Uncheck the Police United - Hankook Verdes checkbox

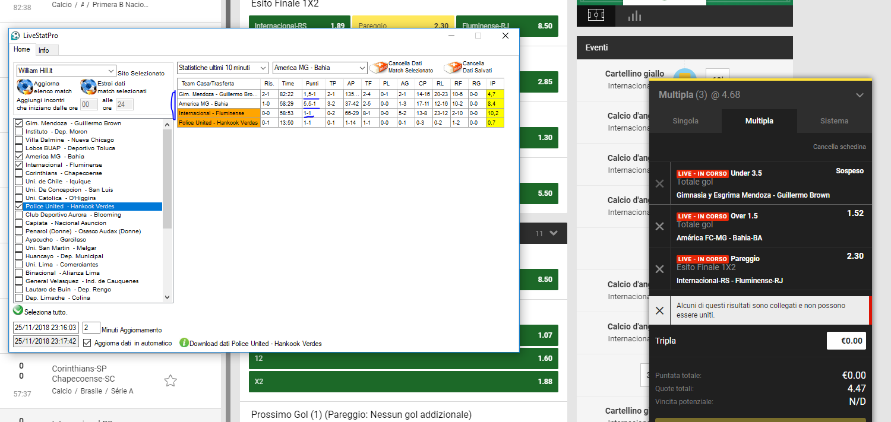point(18,207)
